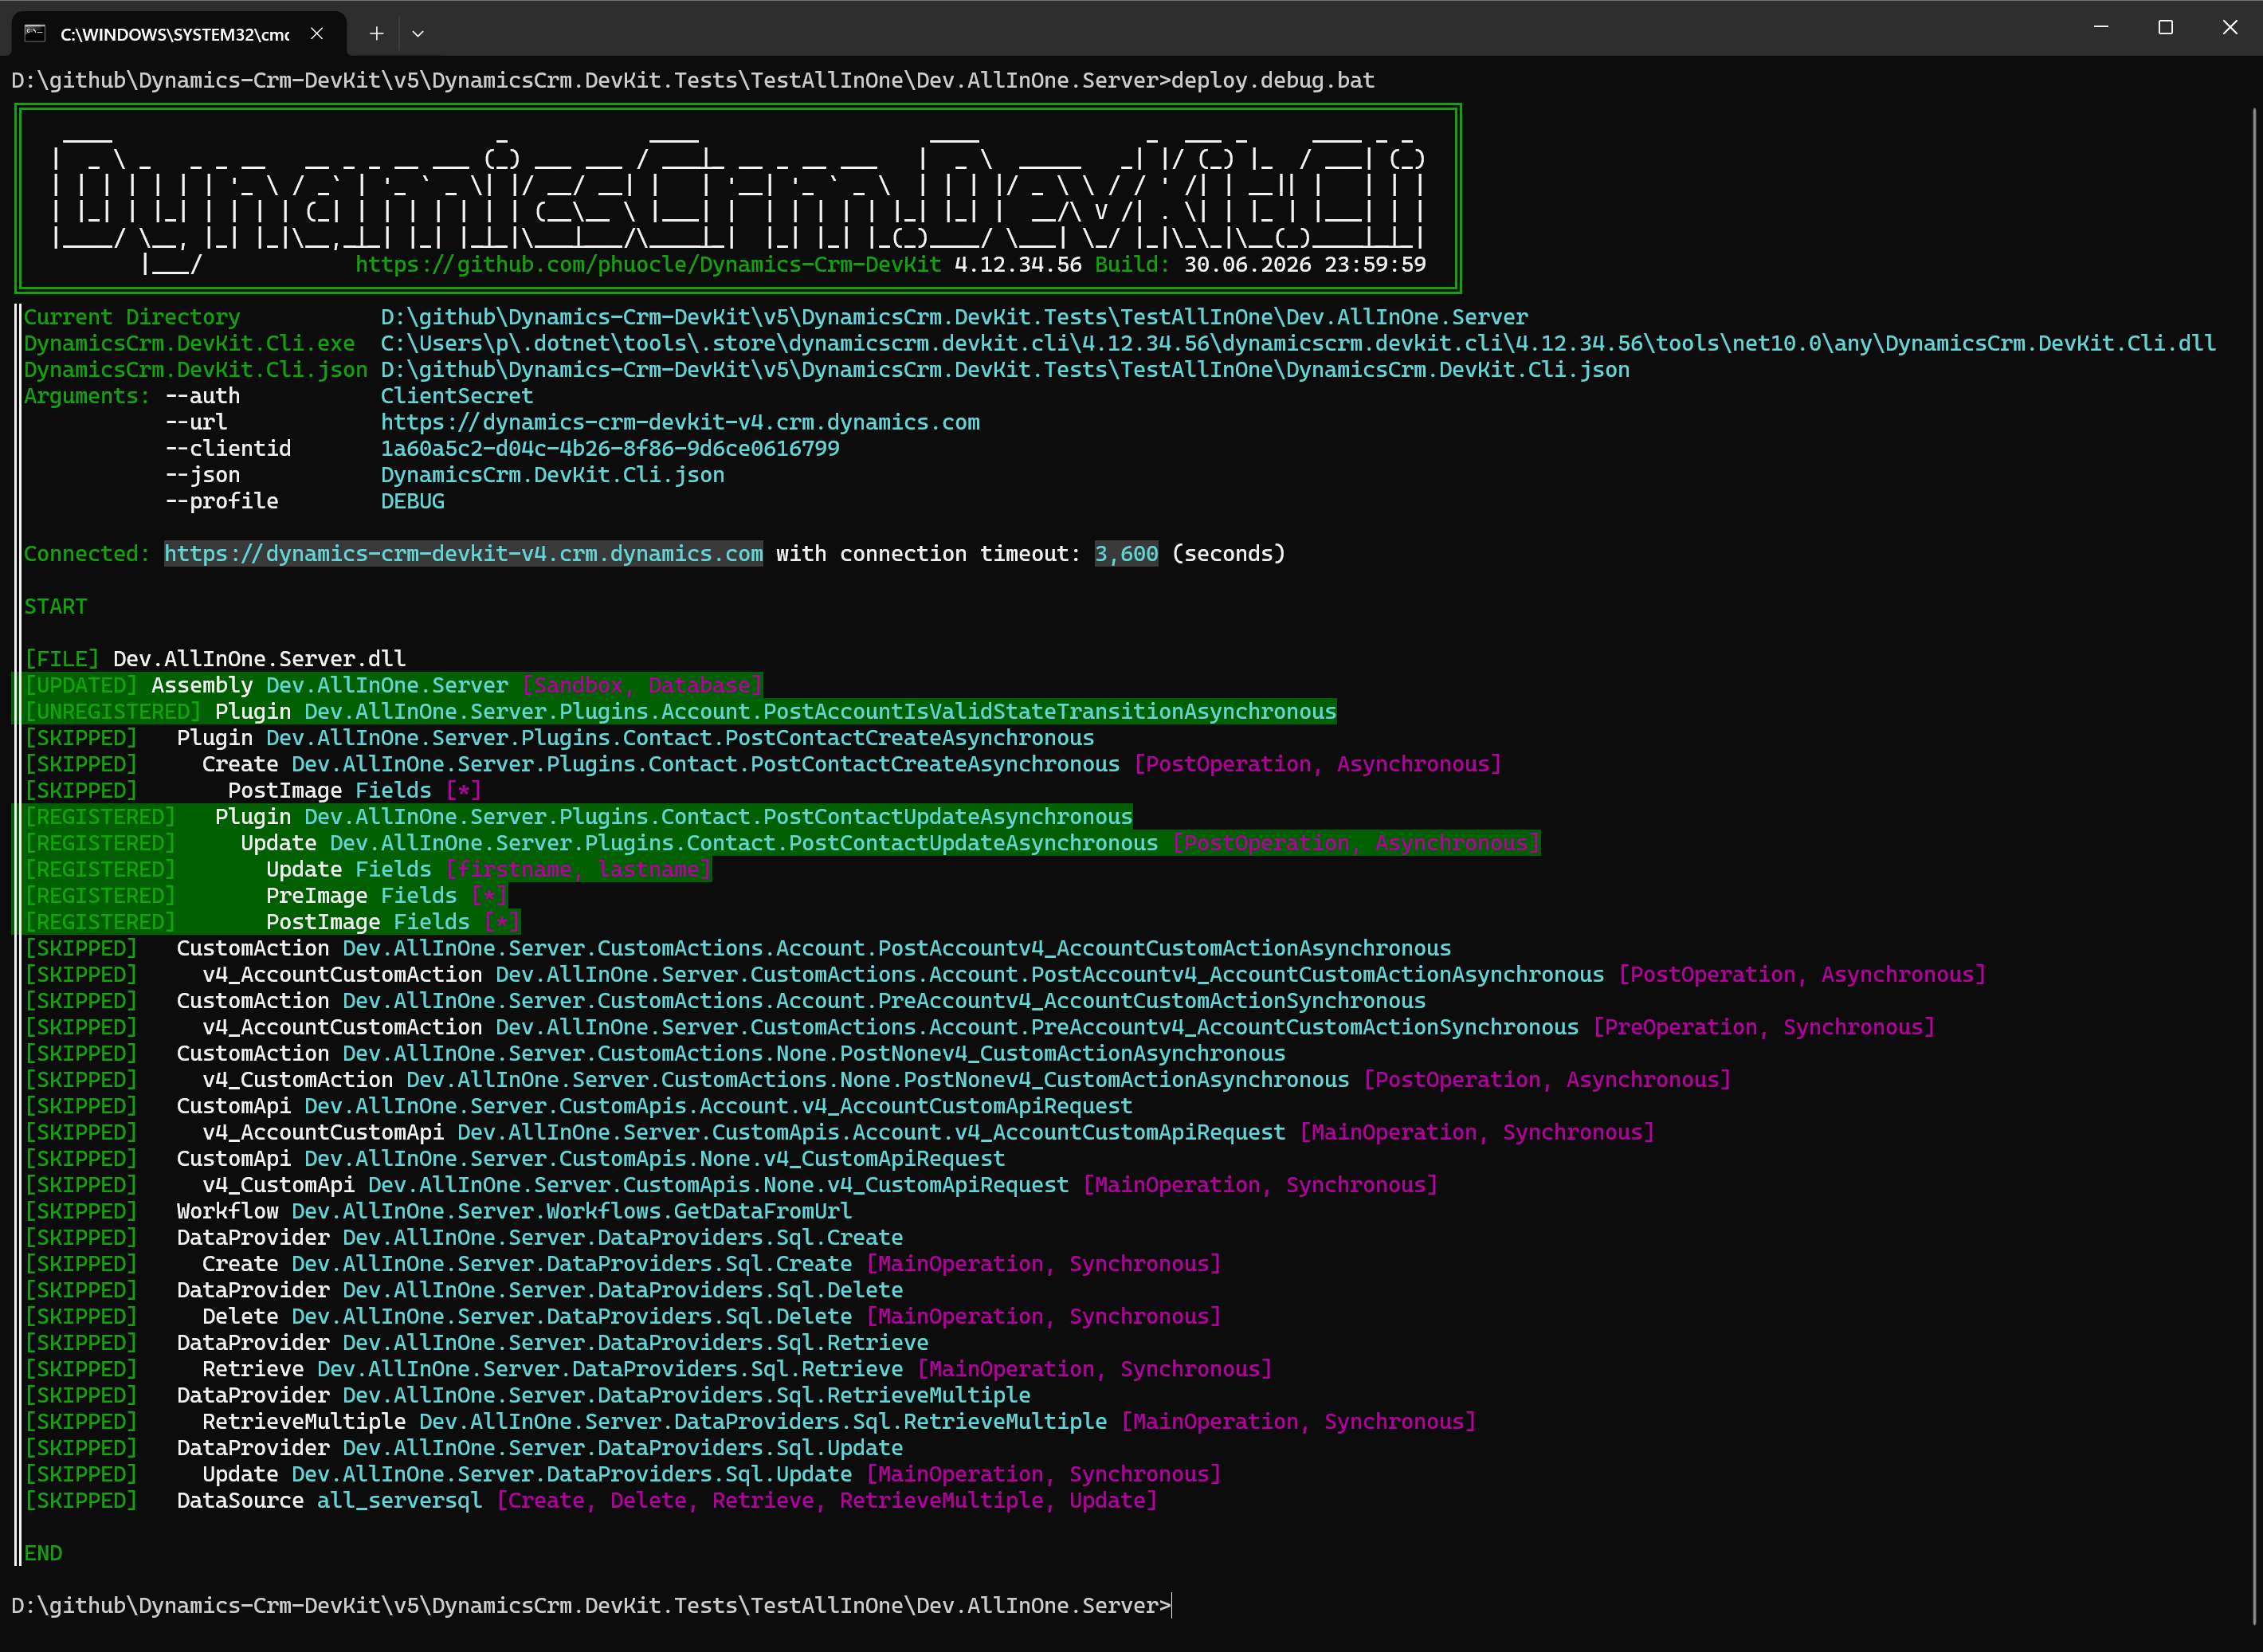Close the C:\WINDOWS\SYSTEM32\cmd tab
This screenshot has height=1652, width=2263.
click(x=317, y=33)
